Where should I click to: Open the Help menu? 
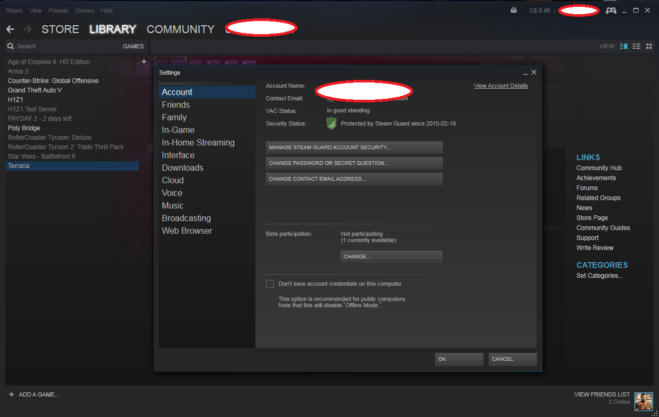[x=107, y=11]
